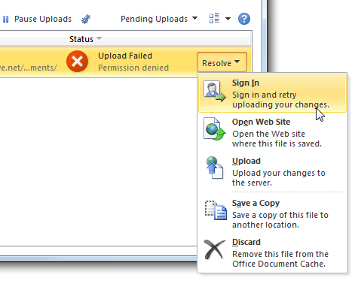Click the blue Help question mark
Screen dimensions: 358x296
pos(244,19)
